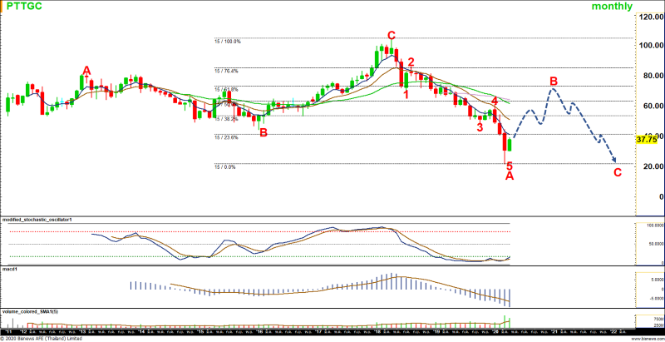Open the macd1 indicator panel title
665x342 pixels.
(10, 270)
